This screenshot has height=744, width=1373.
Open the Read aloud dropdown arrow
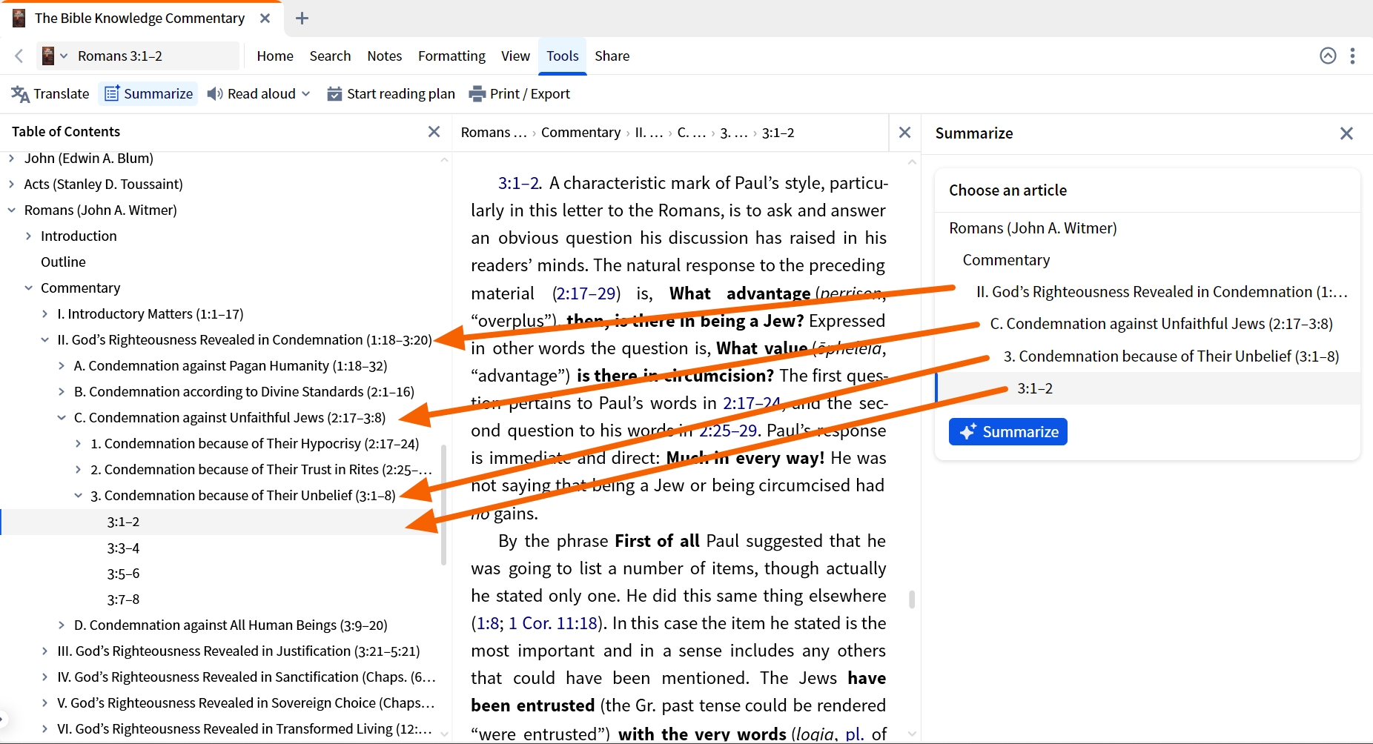(306, 94)
